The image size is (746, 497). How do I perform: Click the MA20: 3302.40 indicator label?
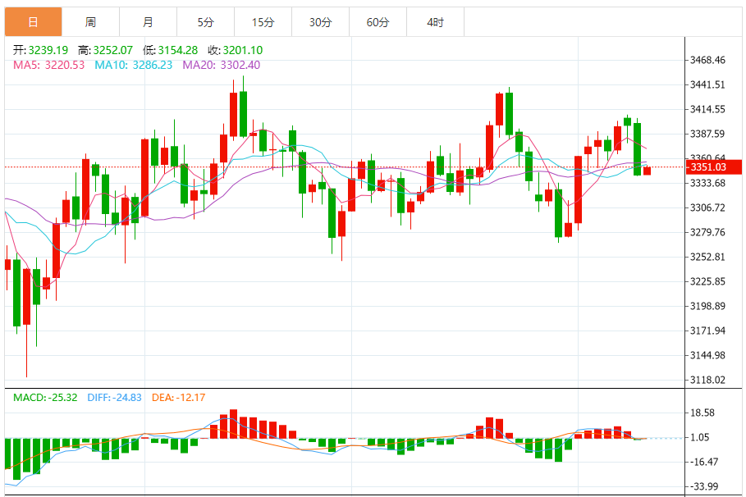tap(222, 65)
